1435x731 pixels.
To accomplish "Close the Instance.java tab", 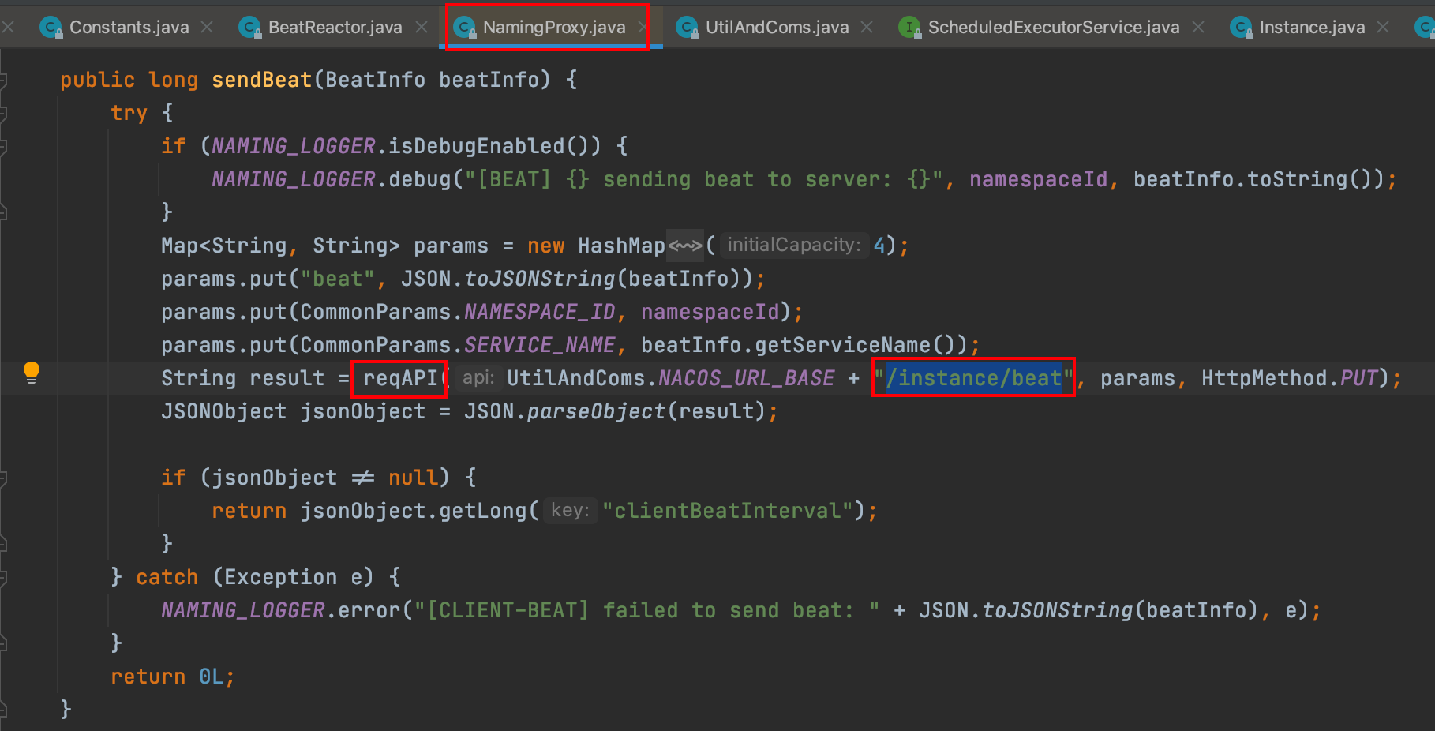I will click(1383, 28).
